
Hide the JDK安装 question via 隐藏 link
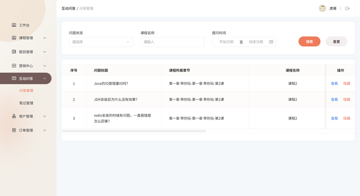coord(346,99)
